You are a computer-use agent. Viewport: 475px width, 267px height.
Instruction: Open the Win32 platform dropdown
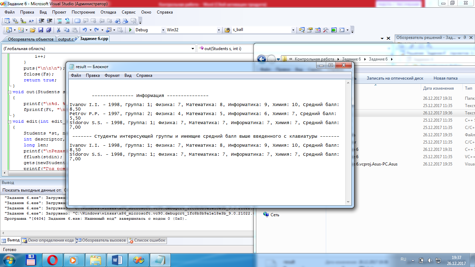(x=219, y=30)
